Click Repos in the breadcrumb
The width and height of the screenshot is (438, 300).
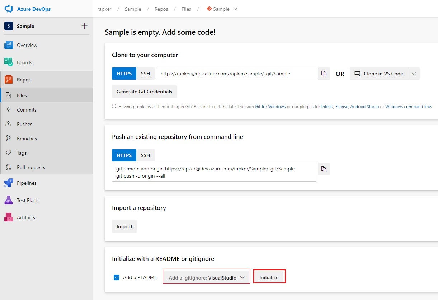[x=161, y=9]
